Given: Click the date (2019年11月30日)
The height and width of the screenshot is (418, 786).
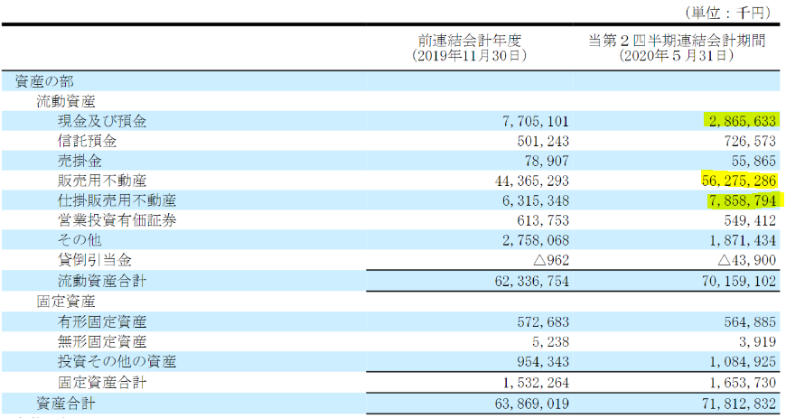Looking at the screenshot, I should 470,56.
